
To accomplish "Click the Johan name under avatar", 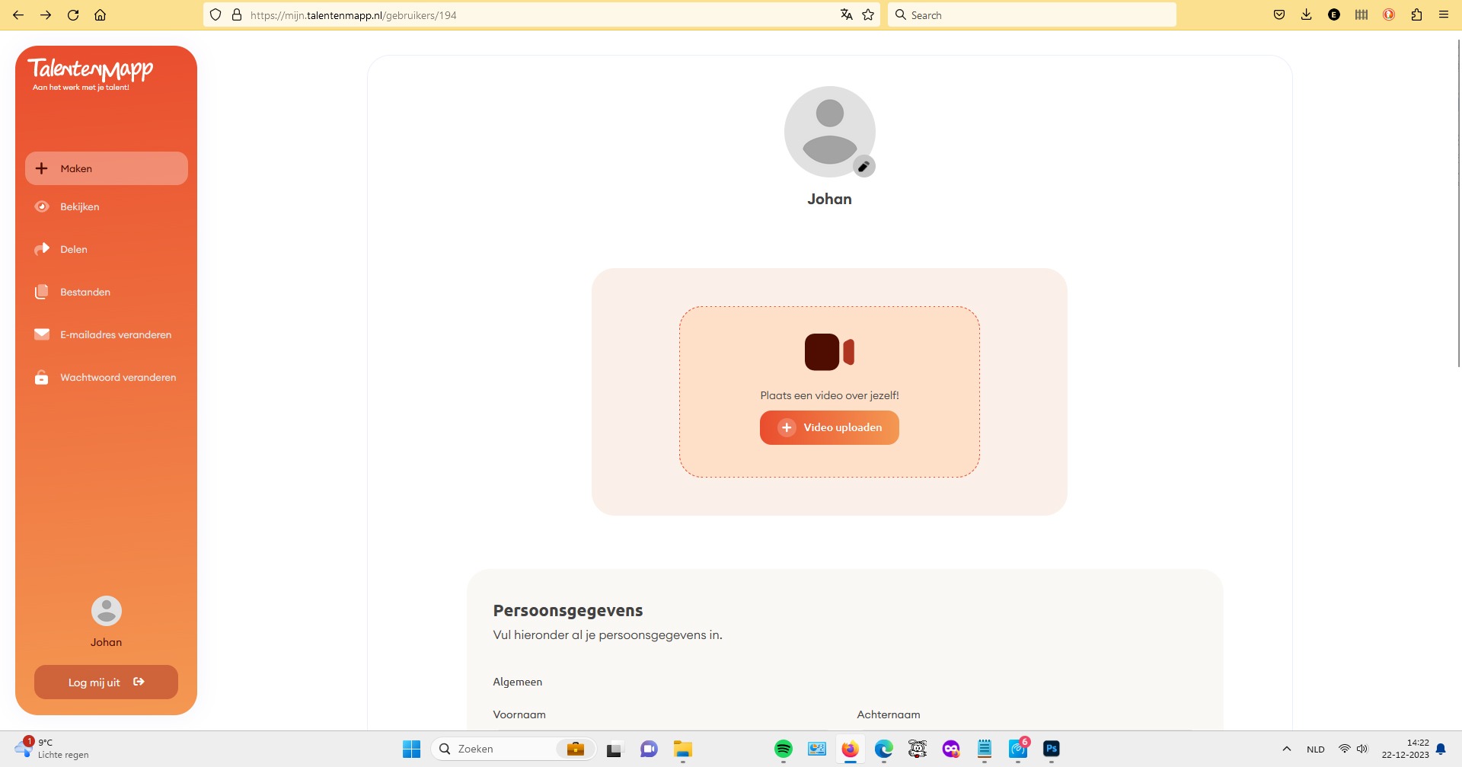I will click(829, 199).
